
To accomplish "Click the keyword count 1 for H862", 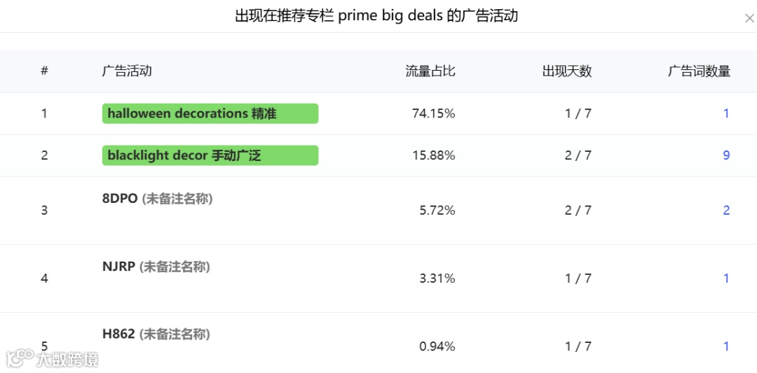I will tap(726, 346).
